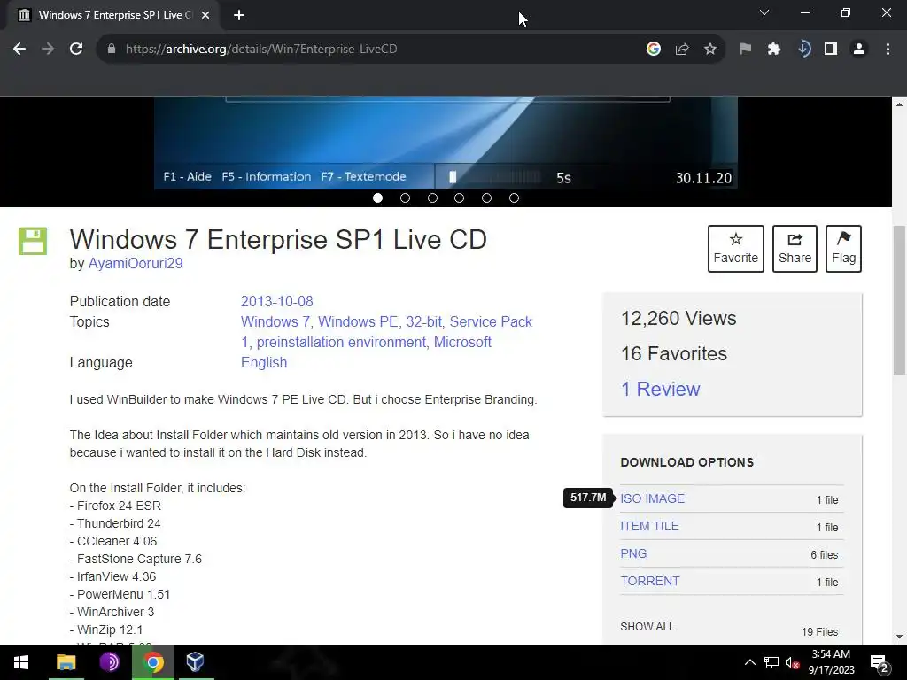Click the Favorite star button
The image size is (907, 680).
[x=736, y=249]
